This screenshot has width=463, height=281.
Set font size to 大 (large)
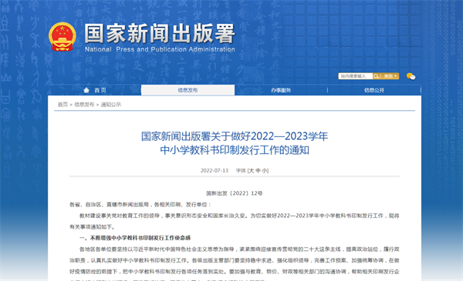pos(252,171)
